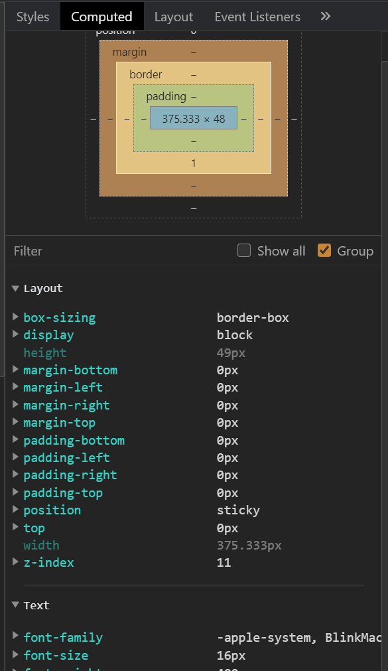The image size is (388, 671).
Task: Collapse the Text group
Action: tap(15, 605)
